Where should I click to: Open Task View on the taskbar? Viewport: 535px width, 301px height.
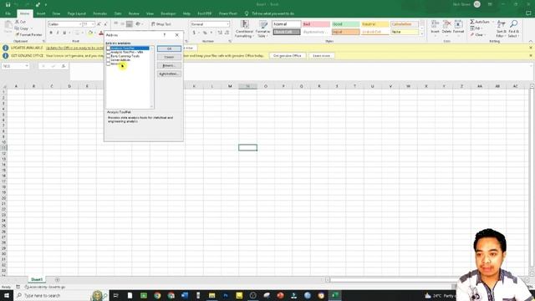click(115, 295)
